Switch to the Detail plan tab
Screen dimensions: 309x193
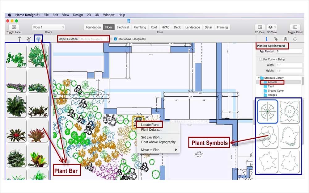pyautogui.click(x=208, y=27)
